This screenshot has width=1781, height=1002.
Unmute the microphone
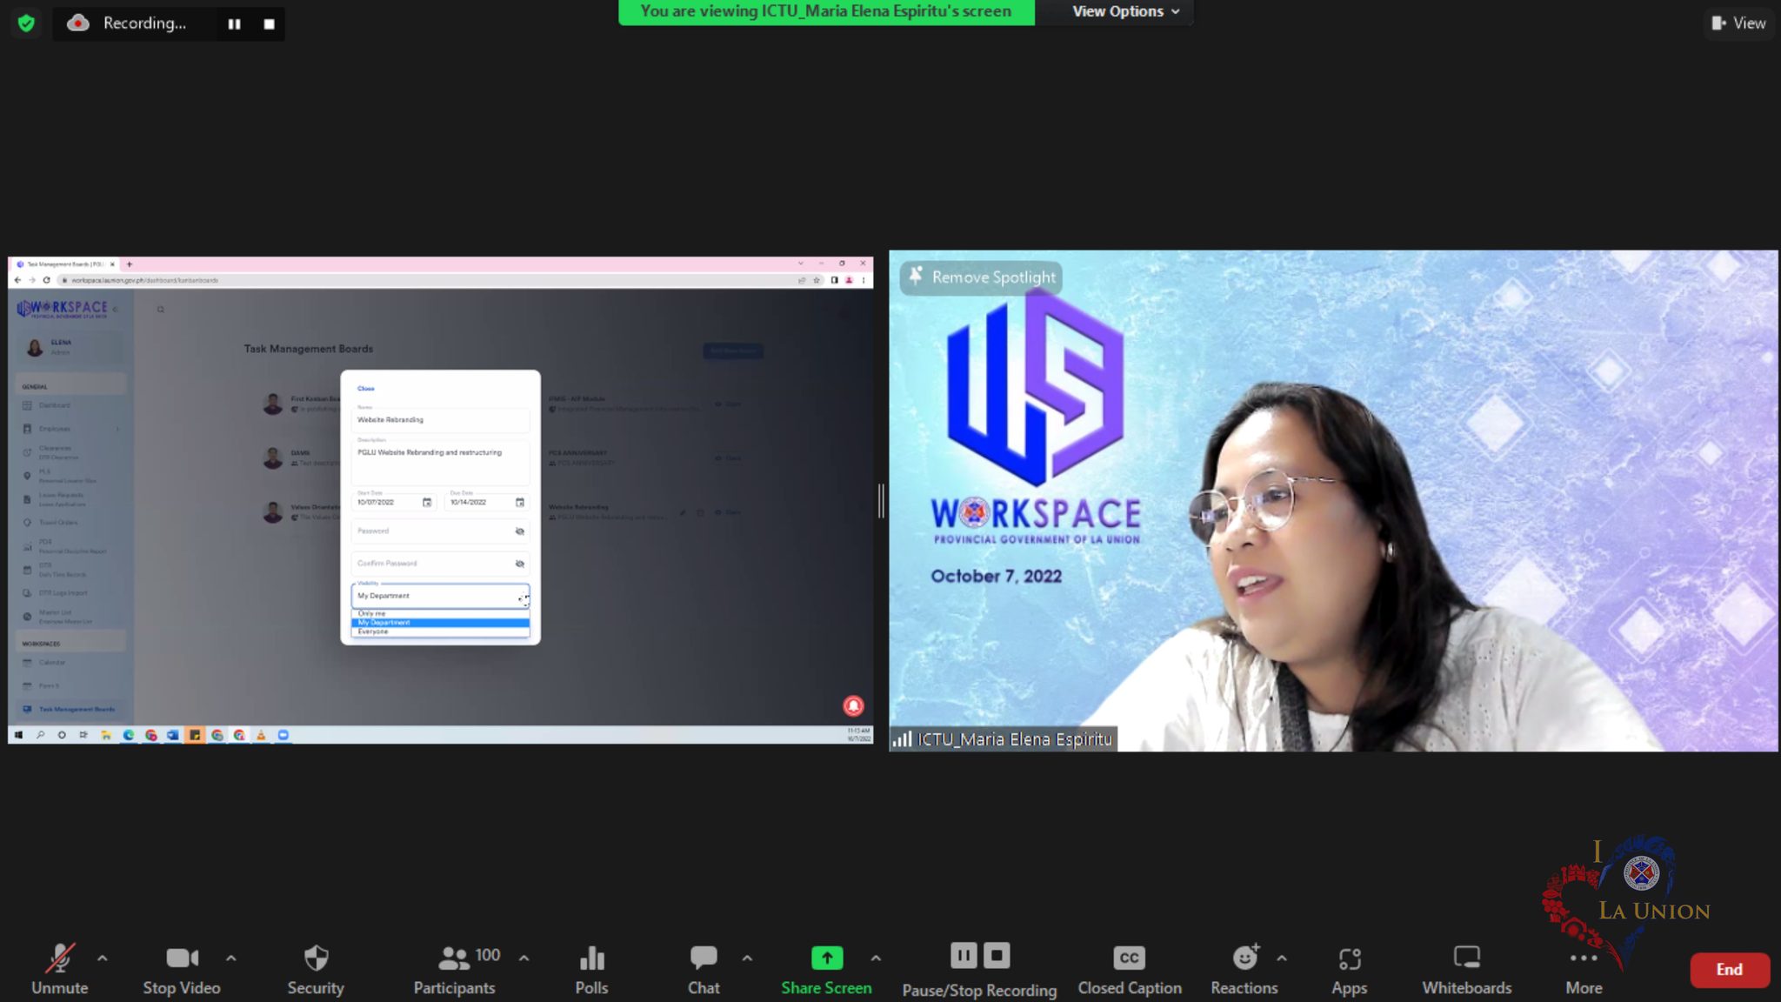59,969
